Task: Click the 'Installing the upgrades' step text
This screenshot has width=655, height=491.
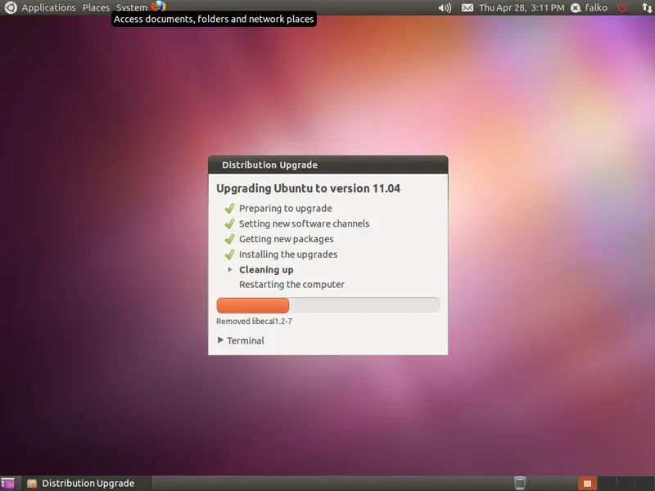Action: click(288, 255)
